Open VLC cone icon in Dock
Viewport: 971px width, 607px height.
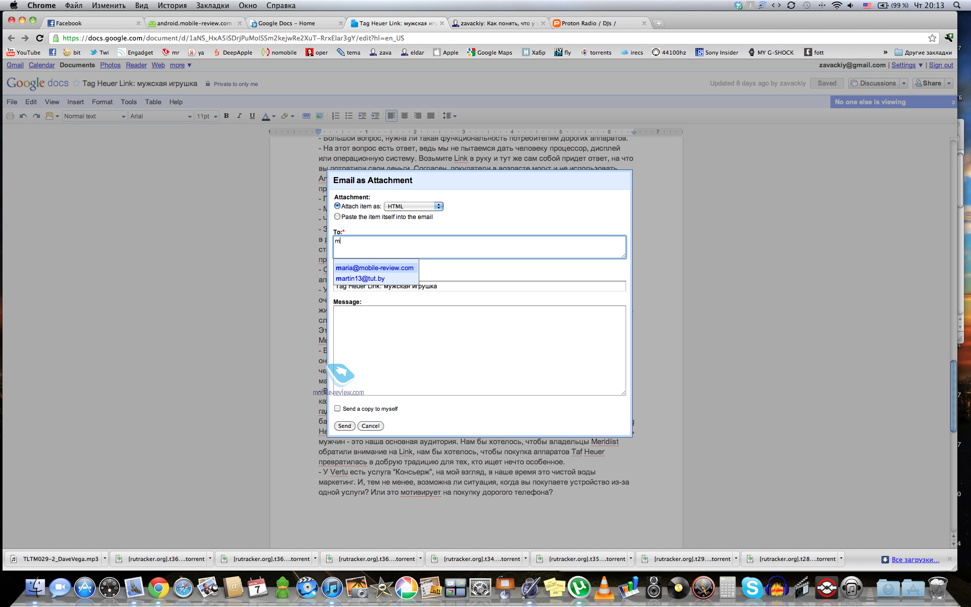[604, 587]
